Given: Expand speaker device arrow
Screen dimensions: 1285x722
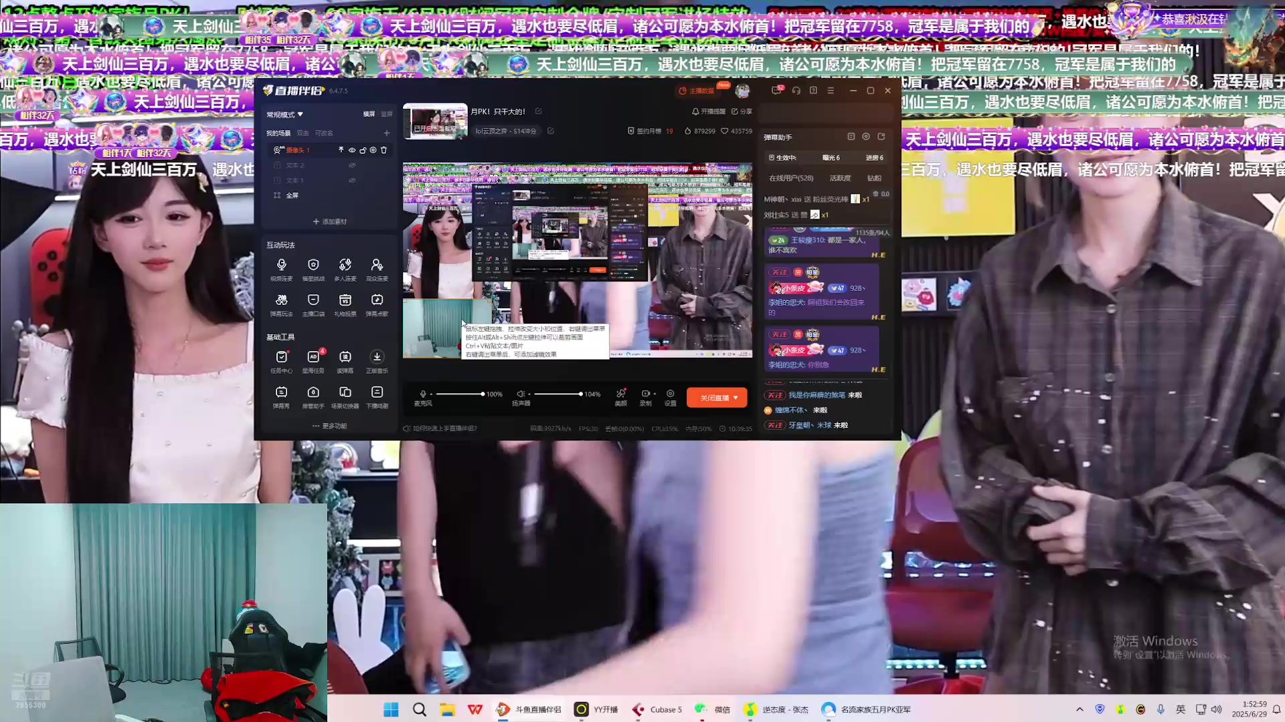Looking at the screenshot, I should (528, 394).
